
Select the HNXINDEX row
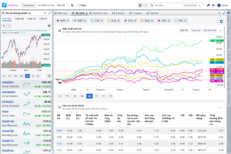(26, 94)
